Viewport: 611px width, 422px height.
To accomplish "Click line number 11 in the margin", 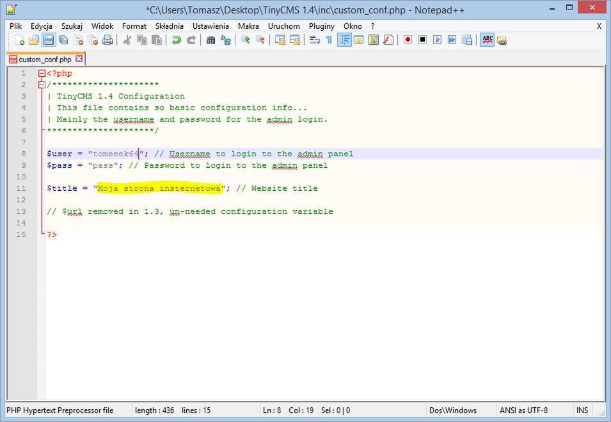I will pos(21,188).
